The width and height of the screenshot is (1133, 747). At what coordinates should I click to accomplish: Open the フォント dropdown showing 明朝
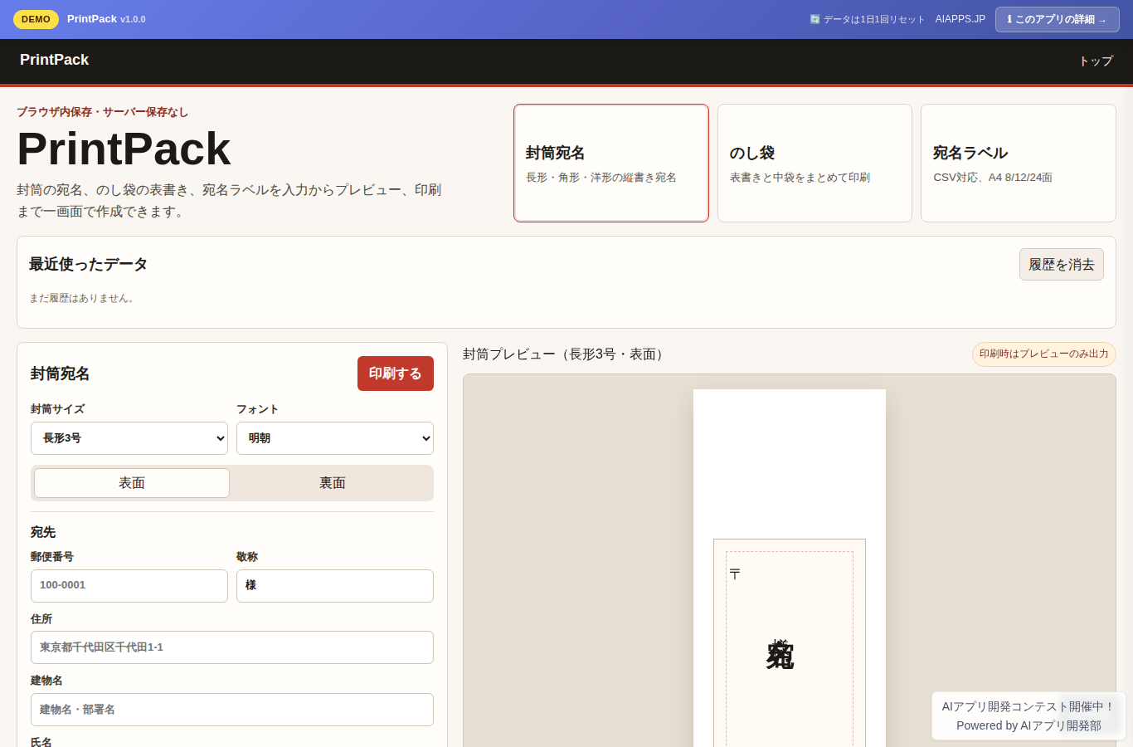click(x=335, y=438)
